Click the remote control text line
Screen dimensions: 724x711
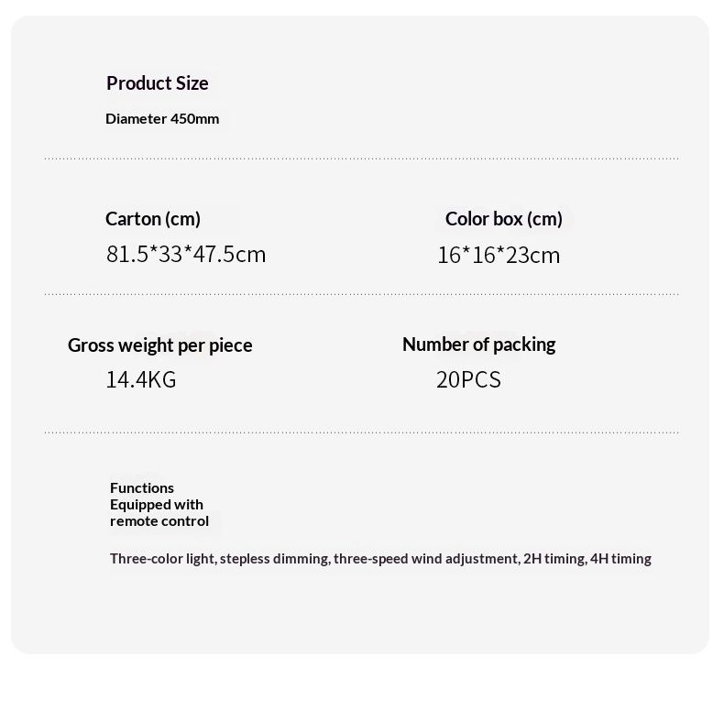[159, 520]
